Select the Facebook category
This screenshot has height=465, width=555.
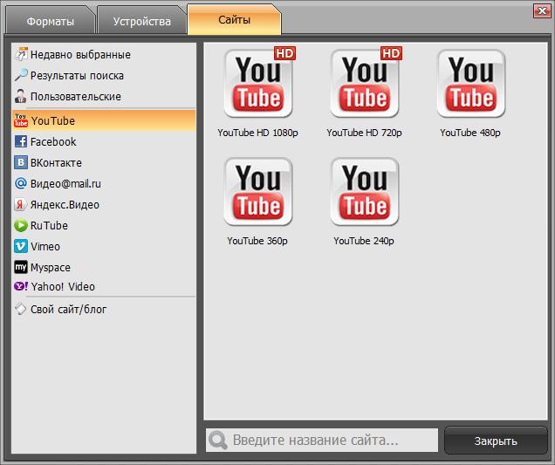coord(104,142)
